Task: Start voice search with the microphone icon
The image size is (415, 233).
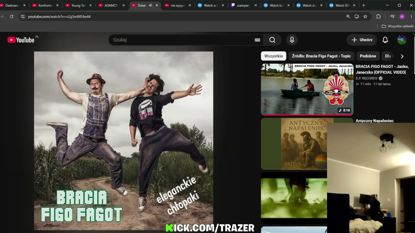Action: pos(292,40)
